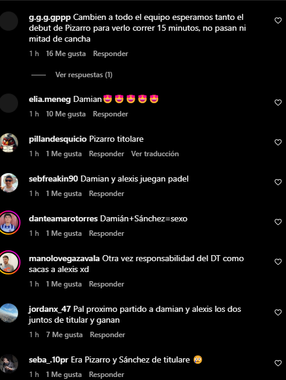The width and height of the screenshot is (286, 380).
Task: Tap the heart beside manolovegazavala's comment
Action: (x=278, y=262)
